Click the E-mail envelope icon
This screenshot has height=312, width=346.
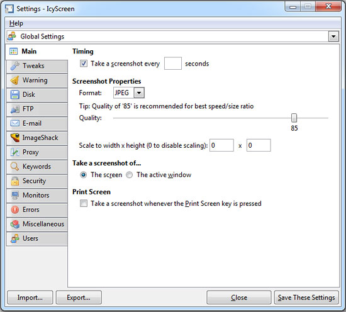click(x=15, y=123)
